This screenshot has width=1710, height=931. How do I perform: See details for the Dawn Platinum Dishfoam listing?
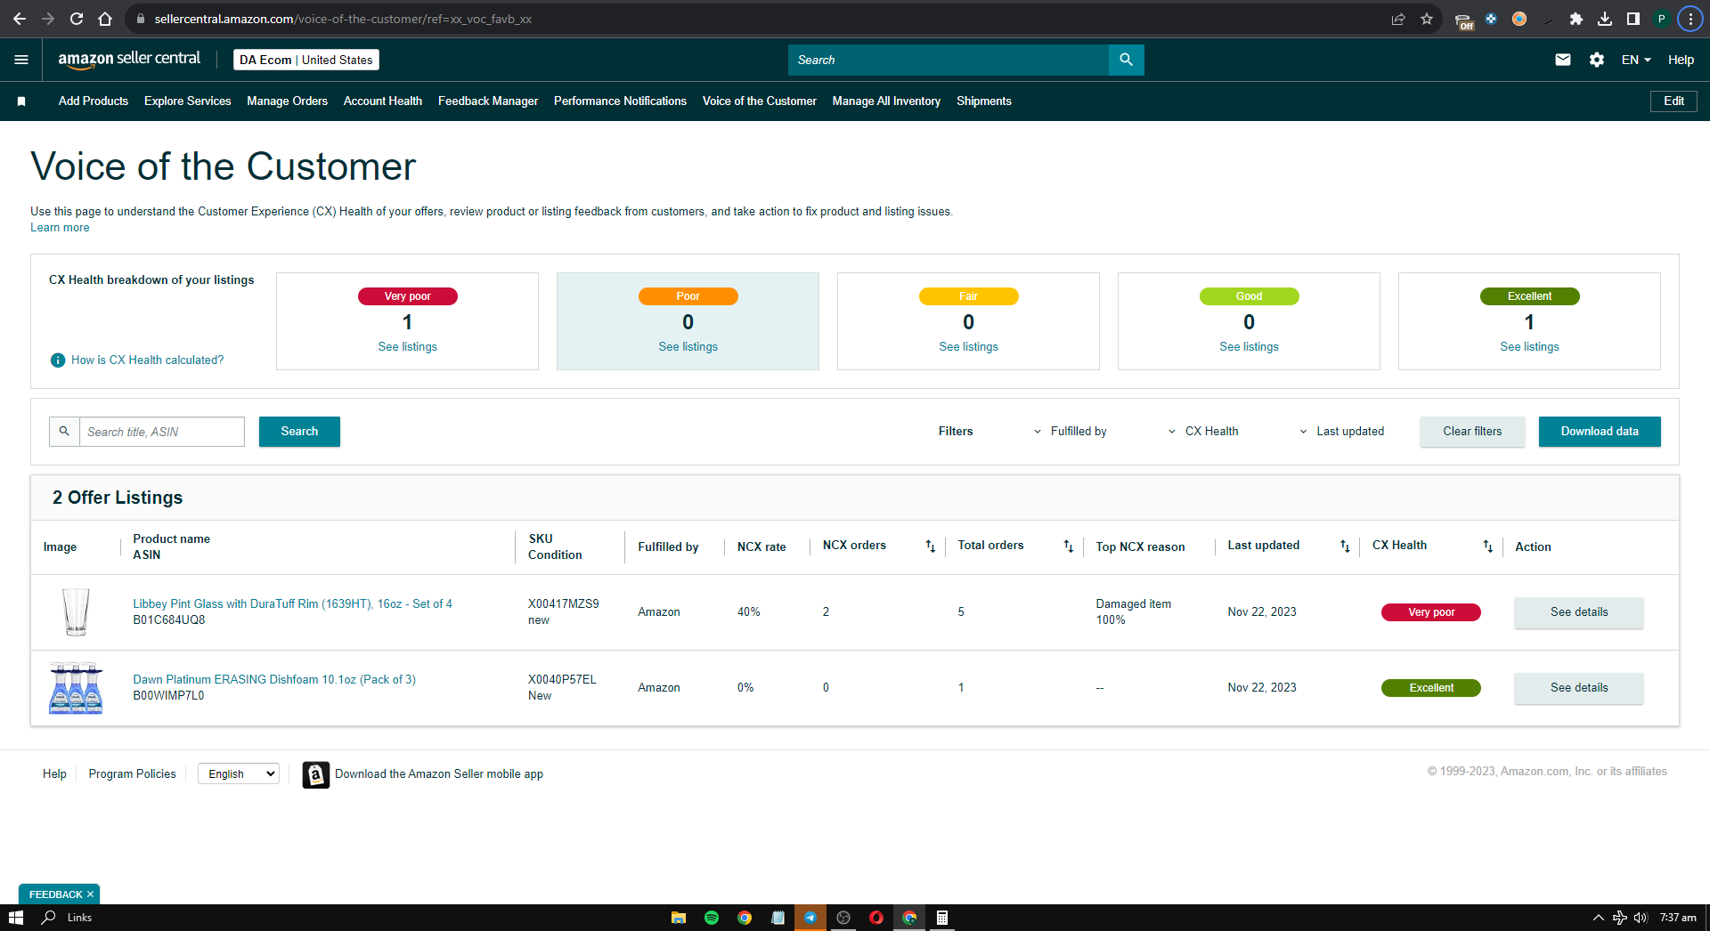(1579, 688)
